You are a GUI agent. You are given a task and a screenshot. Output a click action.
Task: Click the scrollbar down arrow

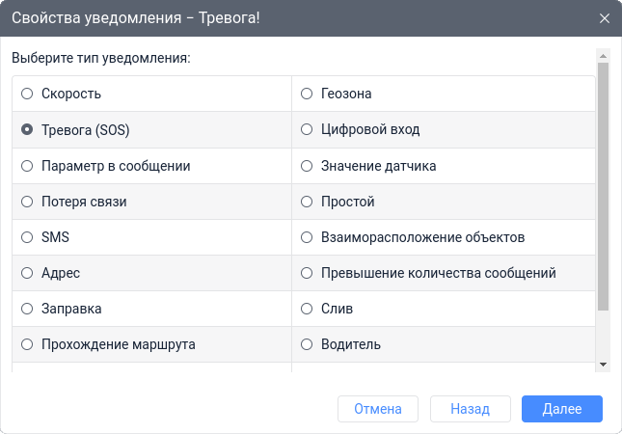[x=603, y=365]
